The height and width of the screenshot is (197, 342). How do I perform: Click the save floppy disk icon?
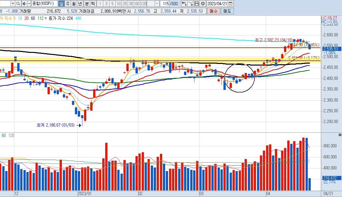[196, 4]
